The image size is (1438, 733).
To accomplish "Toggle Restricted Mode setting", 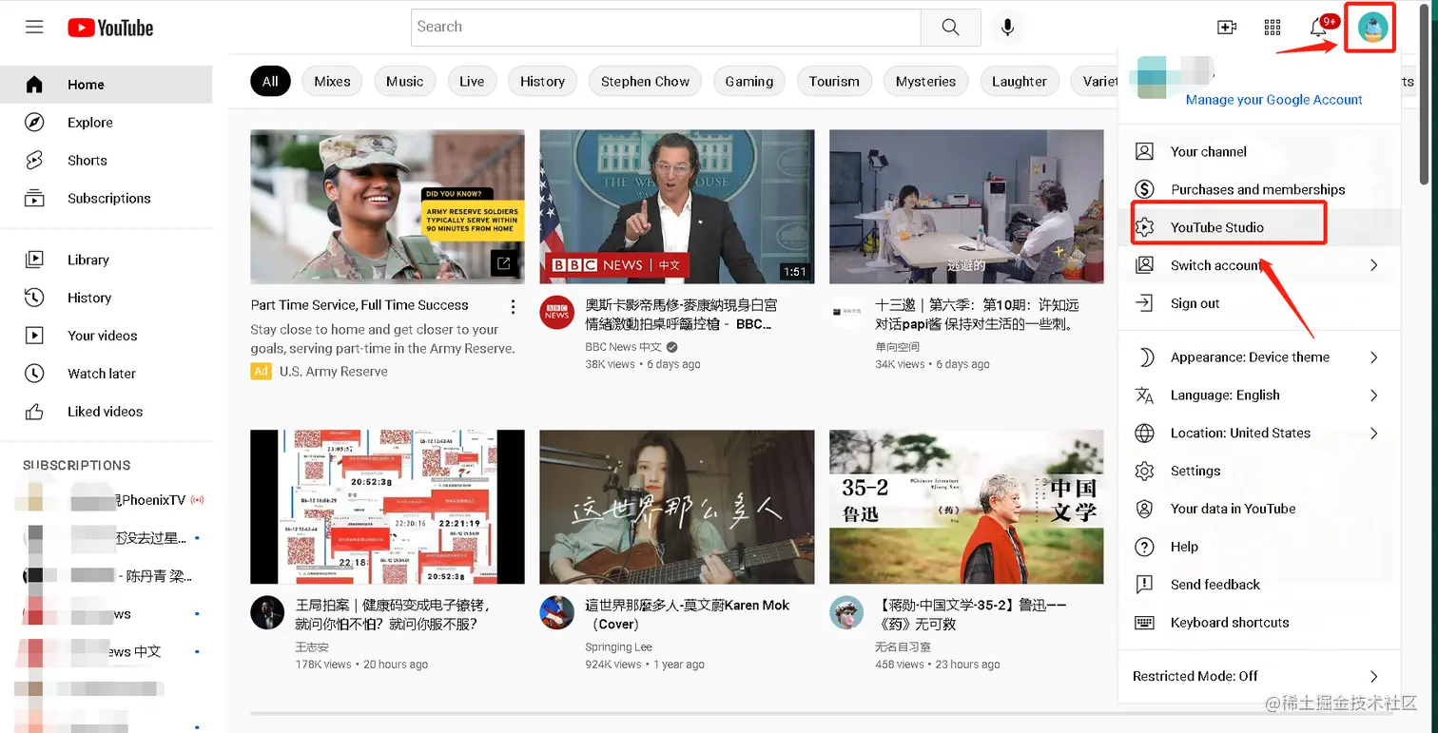I will pyautogui.click(x=1194, y=676).
